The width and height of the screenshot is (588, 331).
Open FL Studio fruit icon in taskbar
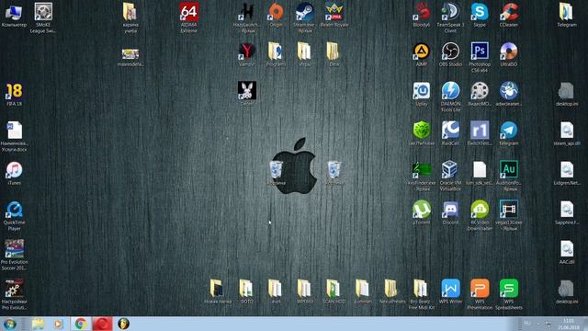124,324
